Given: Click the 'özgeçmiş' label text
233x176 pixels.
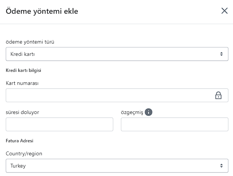Looking at the screenshot, I should [x=132, y=112].
